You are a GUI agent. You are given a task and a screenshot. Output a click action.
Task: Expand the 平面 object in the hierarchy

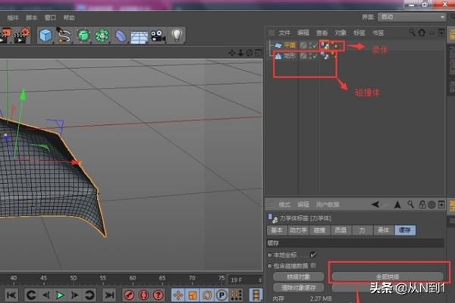click(275, 45)
